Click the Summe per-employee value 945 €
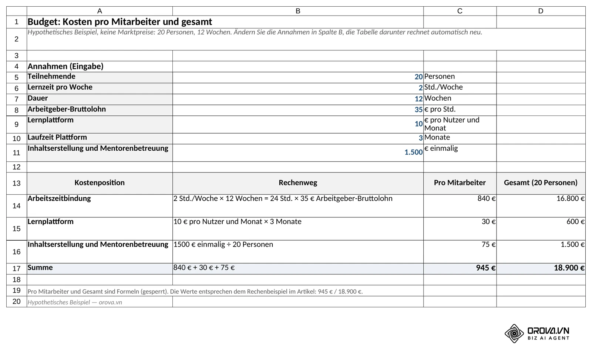The width and height of the screenshot is (592, 358). pos(486,268)
